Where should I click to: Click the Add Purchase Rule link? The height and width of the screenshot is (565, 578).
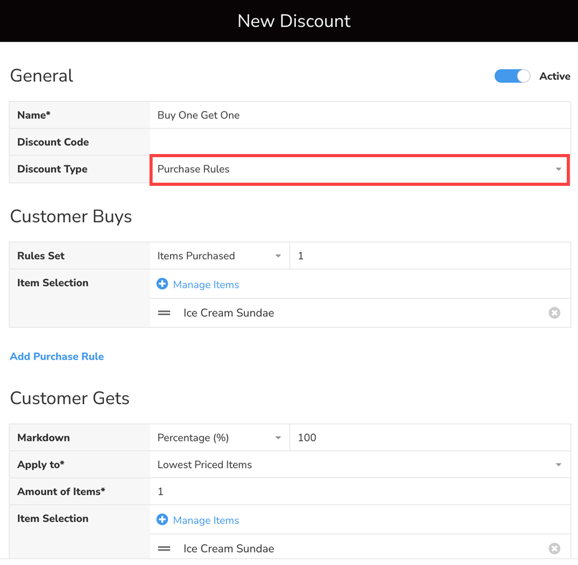point(57,357)
